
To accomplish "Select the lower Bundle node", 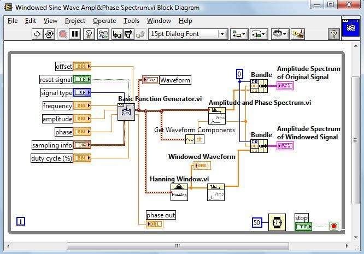I will point(259,146).
